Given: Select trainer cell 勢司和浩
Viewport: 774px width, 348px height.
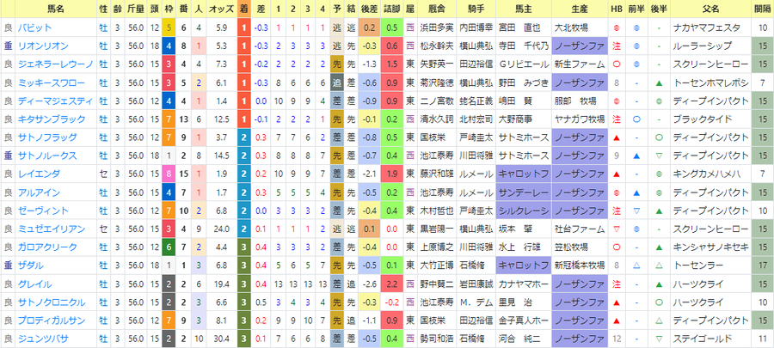Looking at the screenshot, I should click(x=437, y=339).
